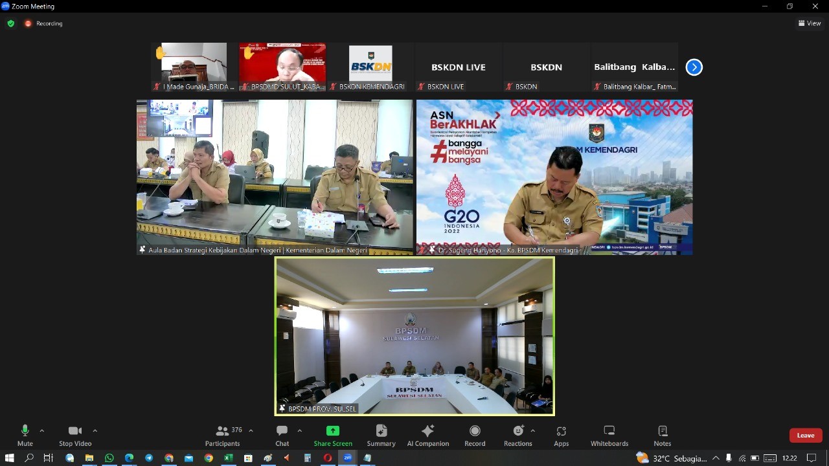The height and width of the screenshot is (466, 829).
Task: Start a Record of the meeting
Action: [475, 435]
